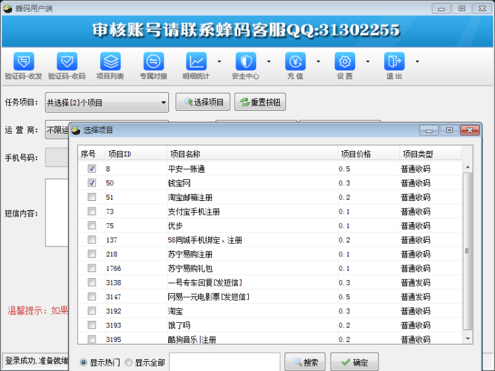The image size is (495, 371).
Task: Minimize the 蜂码用户端 main window
Action: [442, 9]
